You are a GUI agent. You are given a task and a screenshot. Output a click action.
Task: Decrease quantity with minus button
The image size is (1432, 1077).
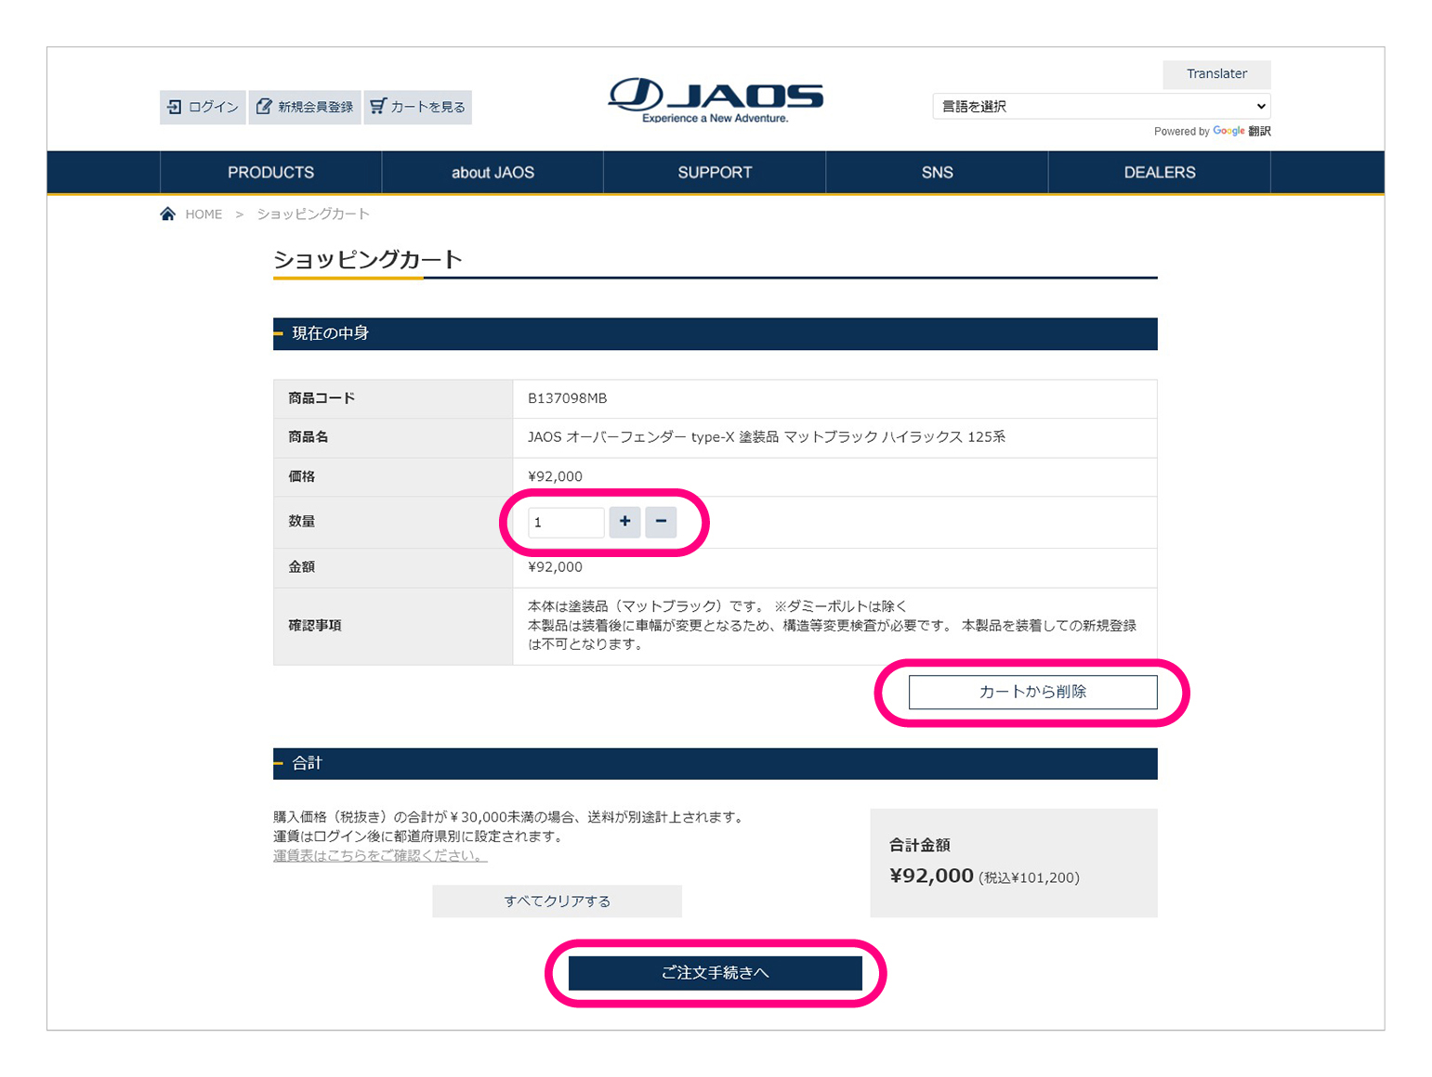point(661,522)
